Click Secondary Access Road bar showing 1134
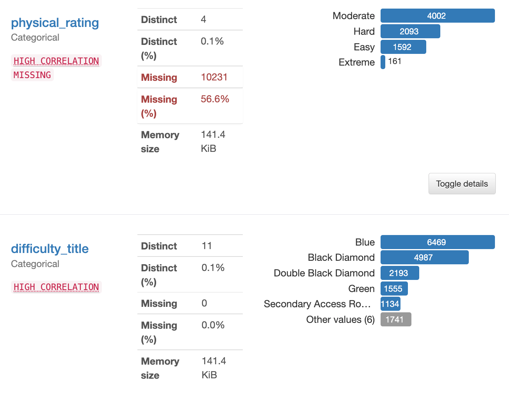This screenshot has width=509, height=399. pos(390,304)
